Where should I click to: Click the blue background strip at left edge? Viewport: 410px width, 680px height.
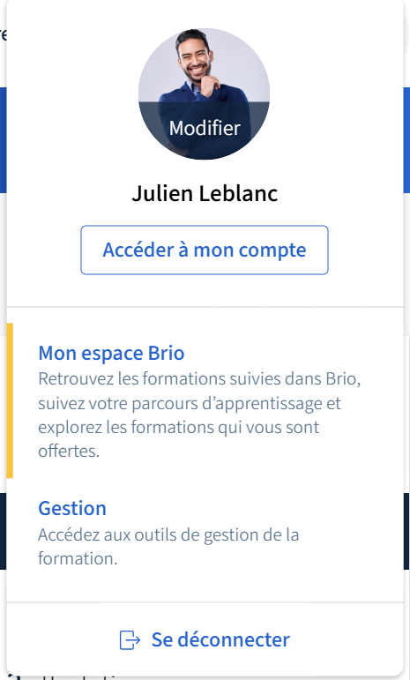(x=3, y=140)
